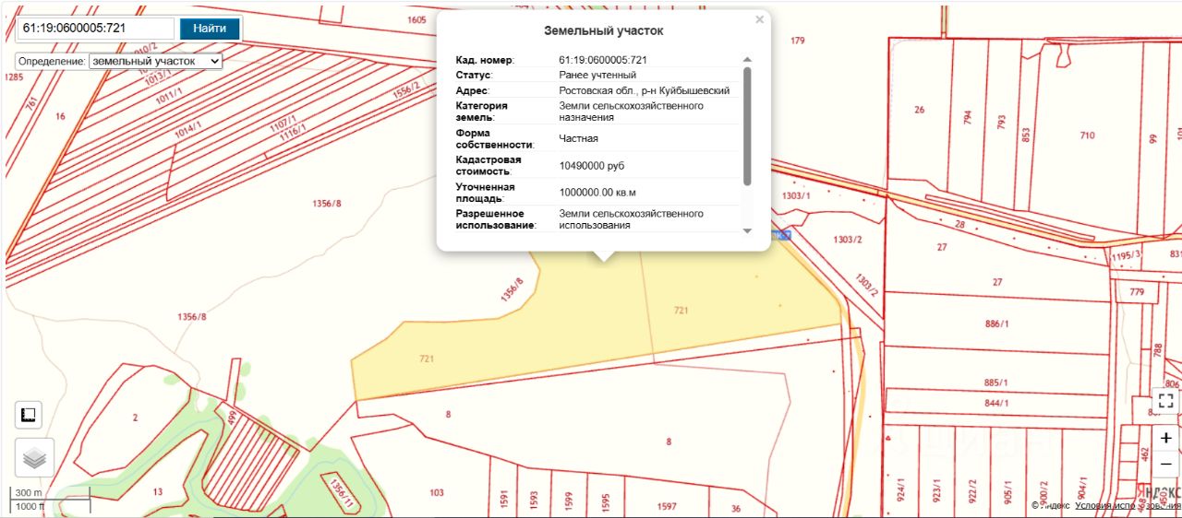The width and height of the screenshot is (1182, 518).
Task: Open the земельный участок type dropdown
Action: pos(155,61)
